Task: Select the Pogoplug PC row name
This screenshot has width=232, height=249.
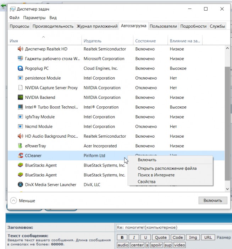Action: pyautogui.click(x=37, y=68)
